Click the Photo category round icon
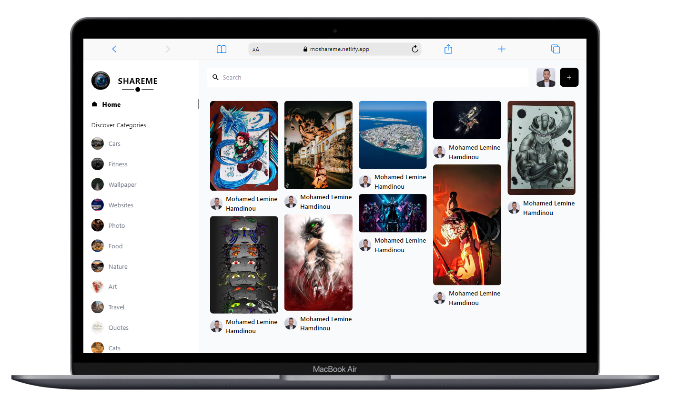This screenshot has height=398, width=677. click(x=98, y=225)
